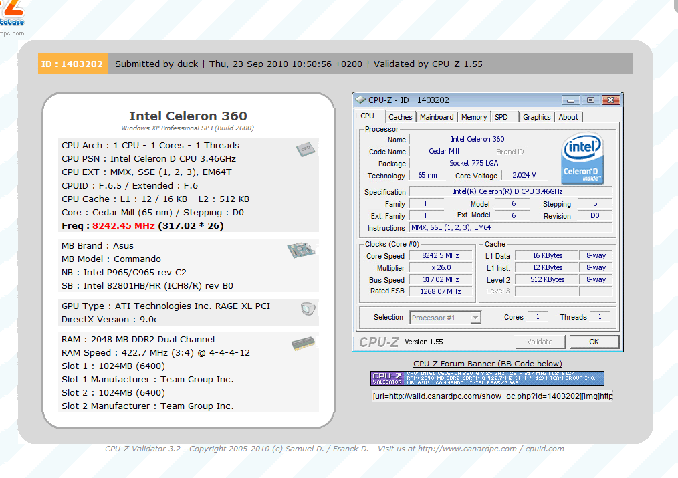Viewport: 678px width, 478px height.
Task: Click the Specification field with 3.46GHz
Action: point(511,191)
